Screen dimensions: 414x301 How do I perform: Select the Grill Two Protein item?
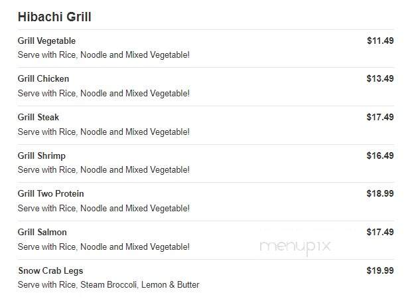(50, 193)
